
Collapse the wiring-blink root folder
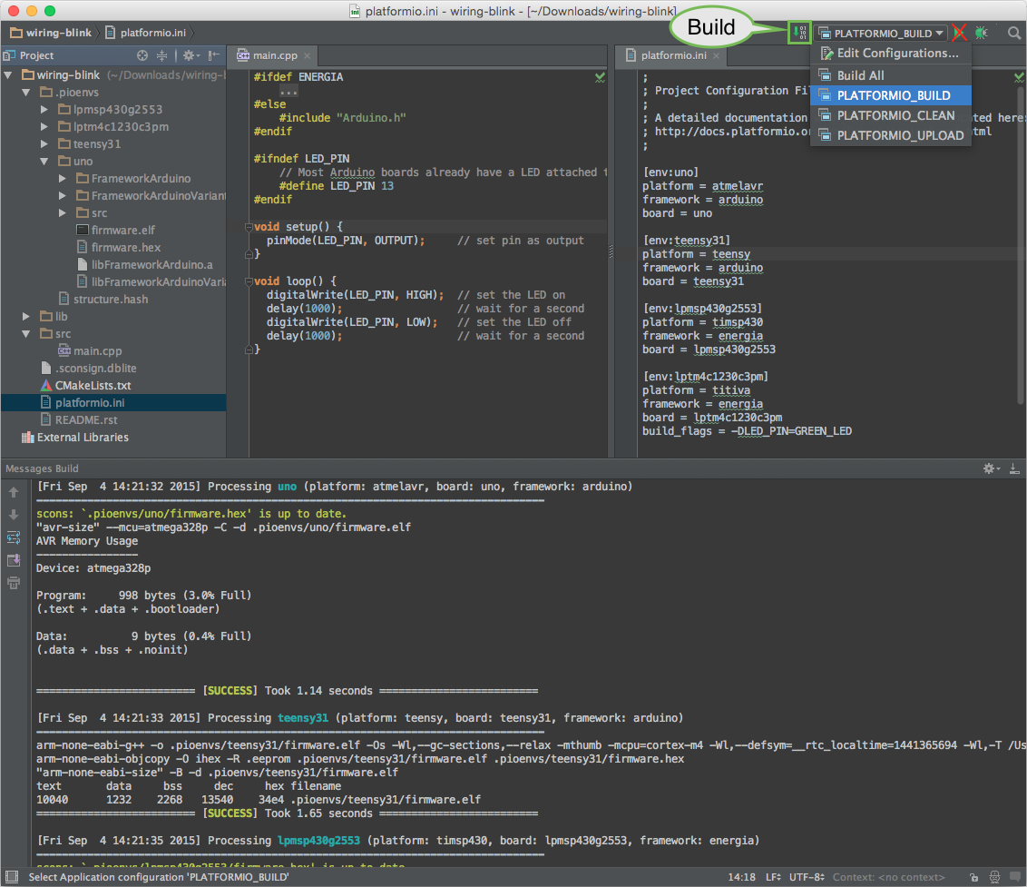click(x=8, y=75)
